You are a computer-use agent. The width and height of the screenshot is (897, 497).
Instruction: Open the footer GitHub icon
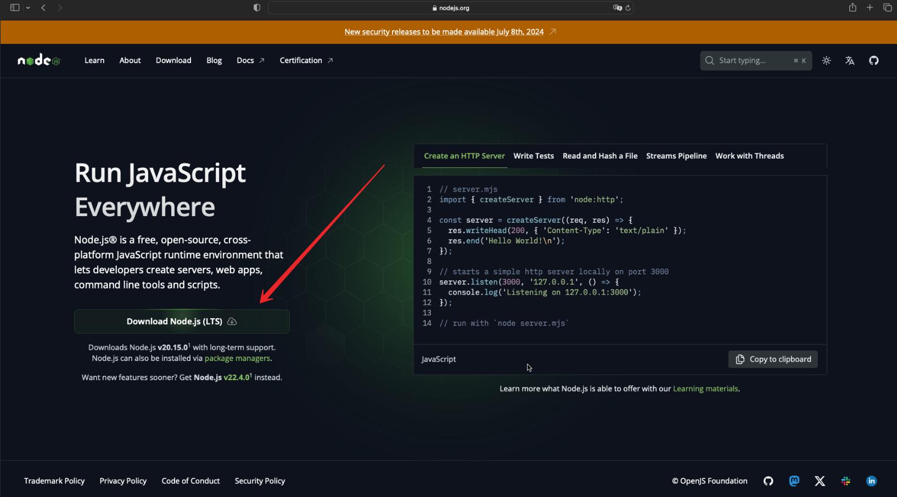(768, 481)
